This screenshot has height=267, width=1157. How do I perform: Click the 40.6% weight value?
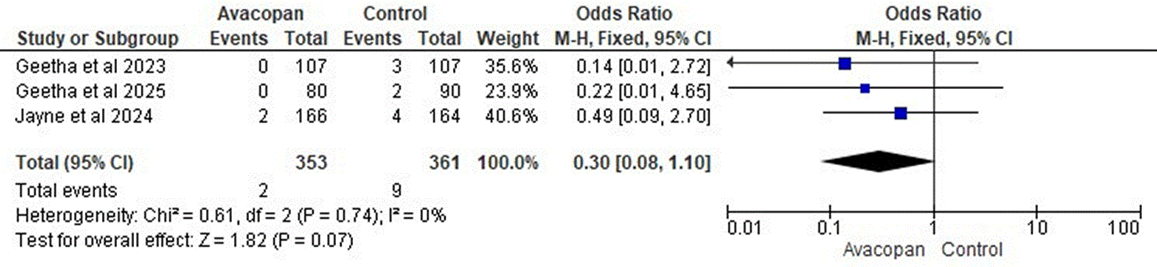click(x=511, y=116)
